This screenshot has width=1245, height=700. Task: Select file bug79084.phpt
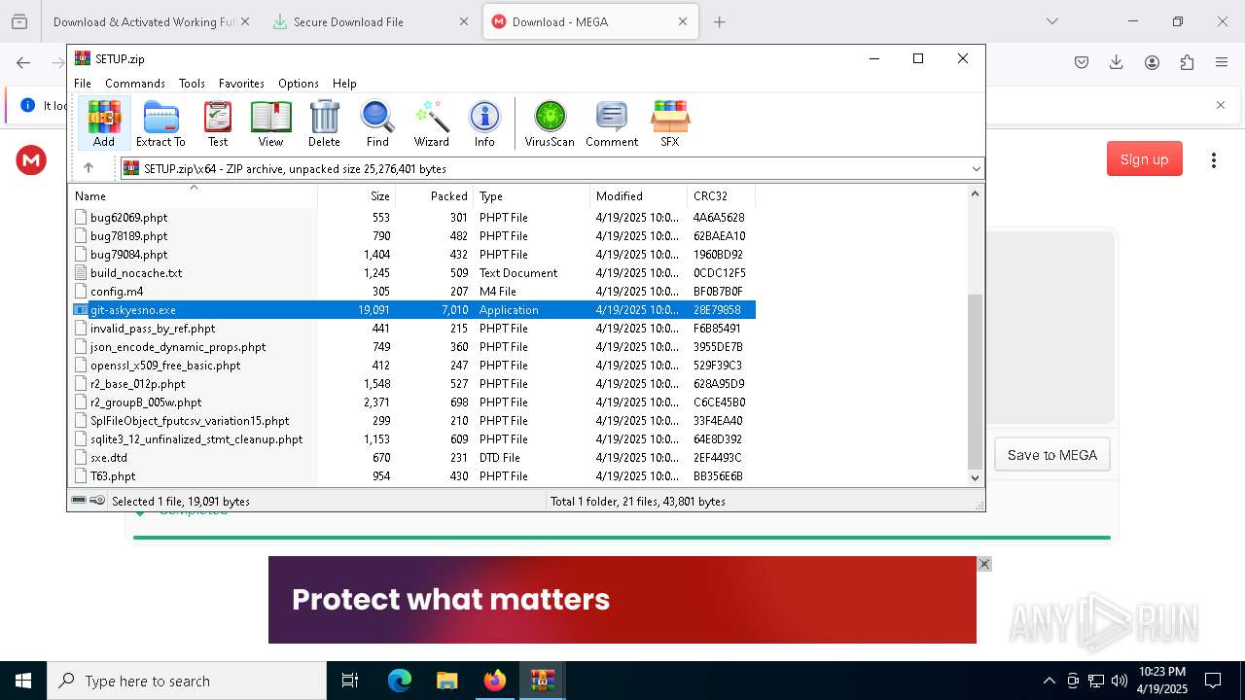point(412,255)
